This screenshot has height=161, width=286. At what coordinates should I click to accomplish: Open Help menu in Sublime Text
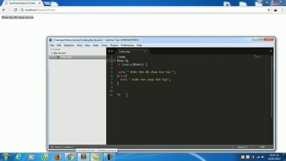139,45
